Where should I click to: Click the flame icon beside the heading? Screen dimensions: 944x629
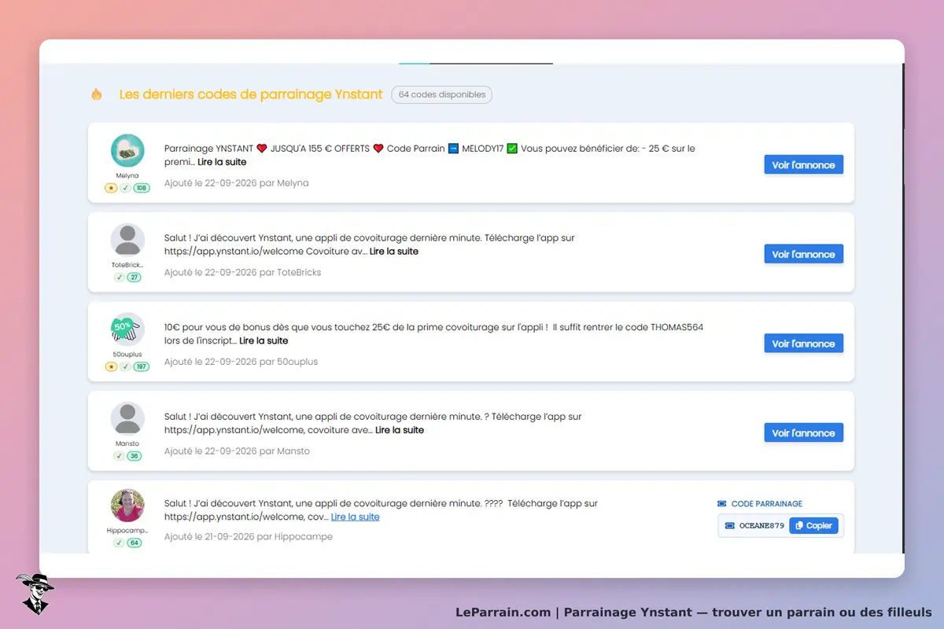tap(97, 94)
